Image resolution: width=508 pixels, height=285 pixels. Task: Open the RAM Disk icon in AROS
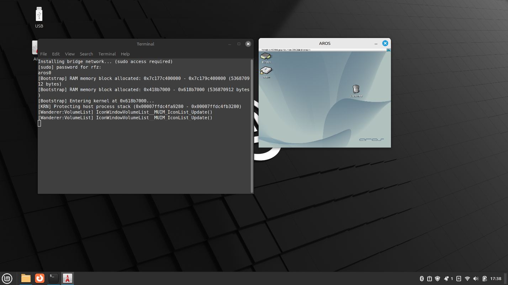[266, 57]
